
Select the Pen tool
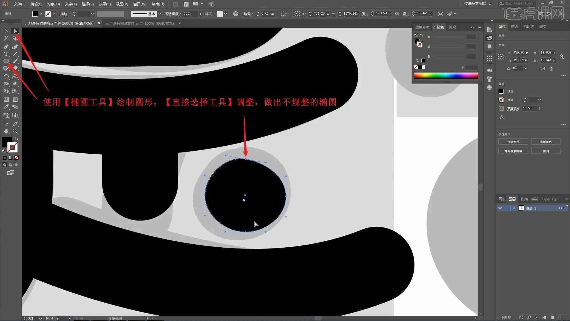click(6, 47)
